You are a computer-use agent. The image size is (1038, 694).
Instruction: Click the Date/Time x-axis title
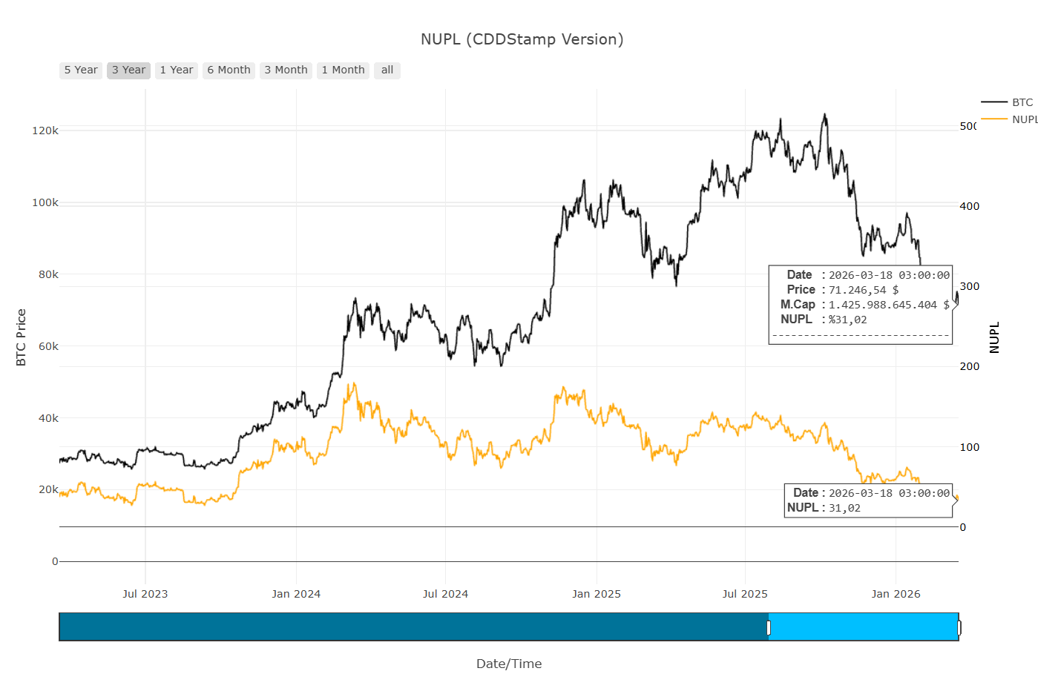click(x=509, y=664)
